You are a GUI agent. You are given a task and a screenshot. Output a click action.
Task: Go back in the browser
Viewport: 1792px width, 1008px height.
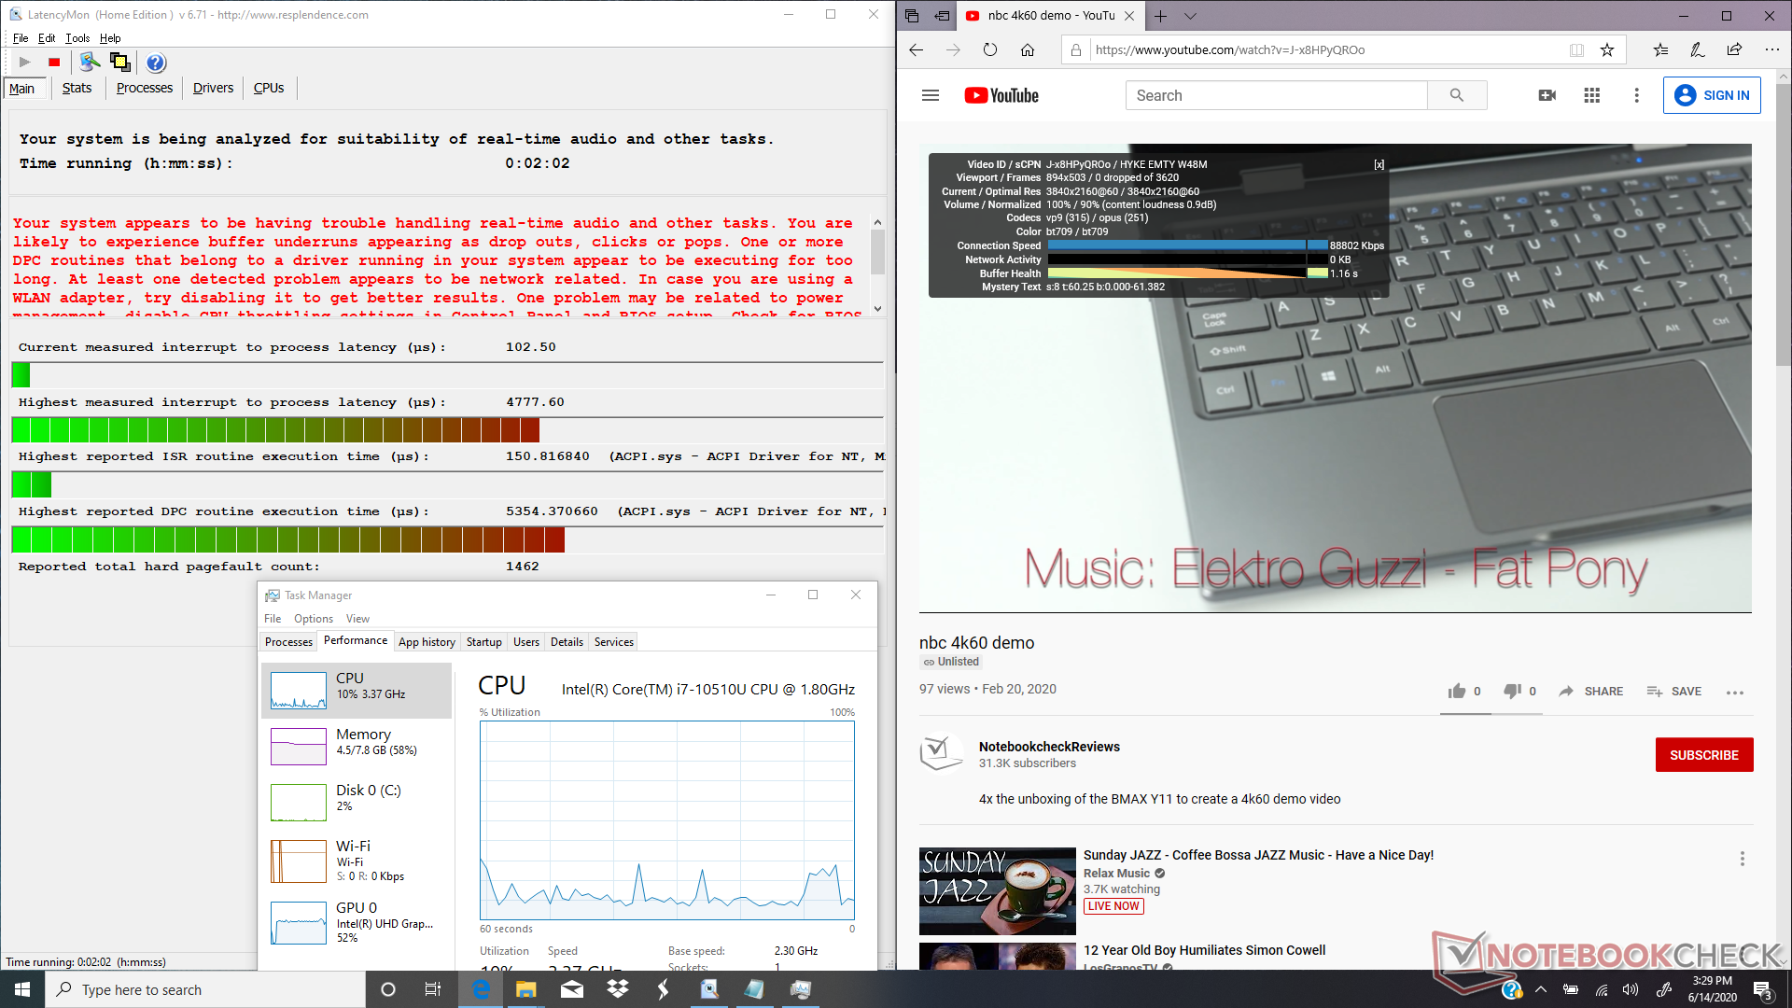pos(916,50)
